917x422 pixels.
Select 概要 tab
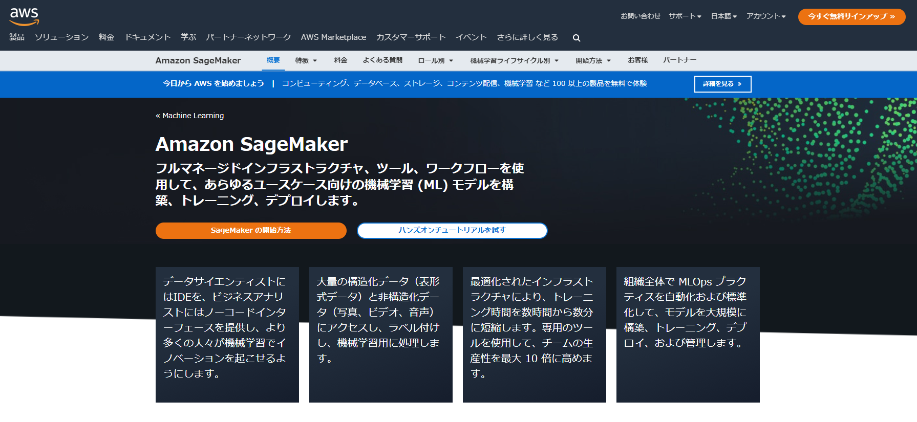pos(273,60)
